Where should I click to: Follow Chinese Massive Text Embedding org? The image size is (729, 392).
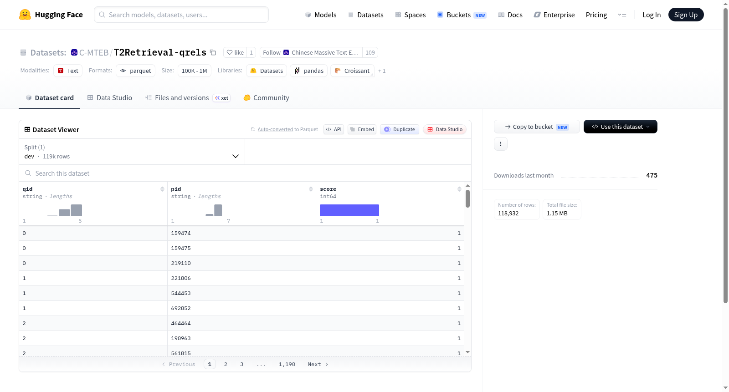(311, 52)
